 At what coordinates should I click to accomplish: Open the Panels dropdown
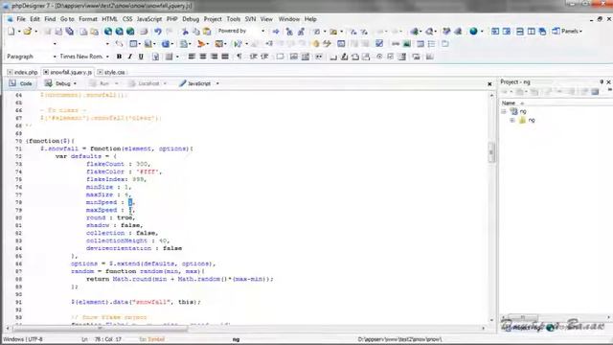568,31
